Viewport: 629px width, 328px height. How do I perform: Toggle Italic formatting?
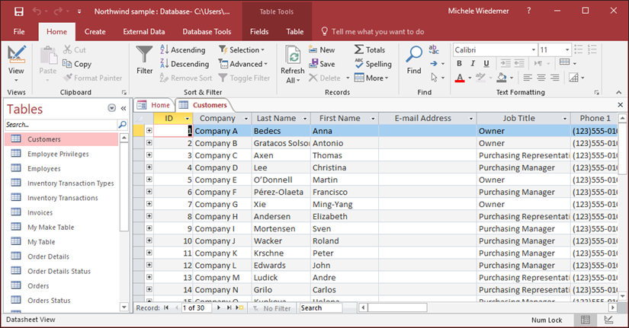point(473,63)
